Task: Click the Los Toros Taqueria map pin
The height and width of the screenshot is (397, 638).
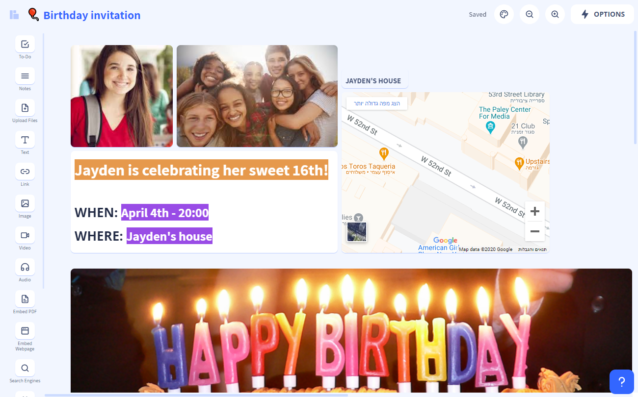Action: (x=384, y=153)
